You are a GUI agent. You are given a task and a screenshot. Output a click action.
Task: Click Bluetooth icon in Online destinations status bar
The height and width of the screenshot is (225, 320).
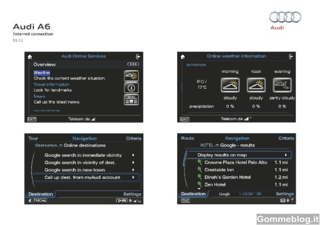[x=131, y=201]
